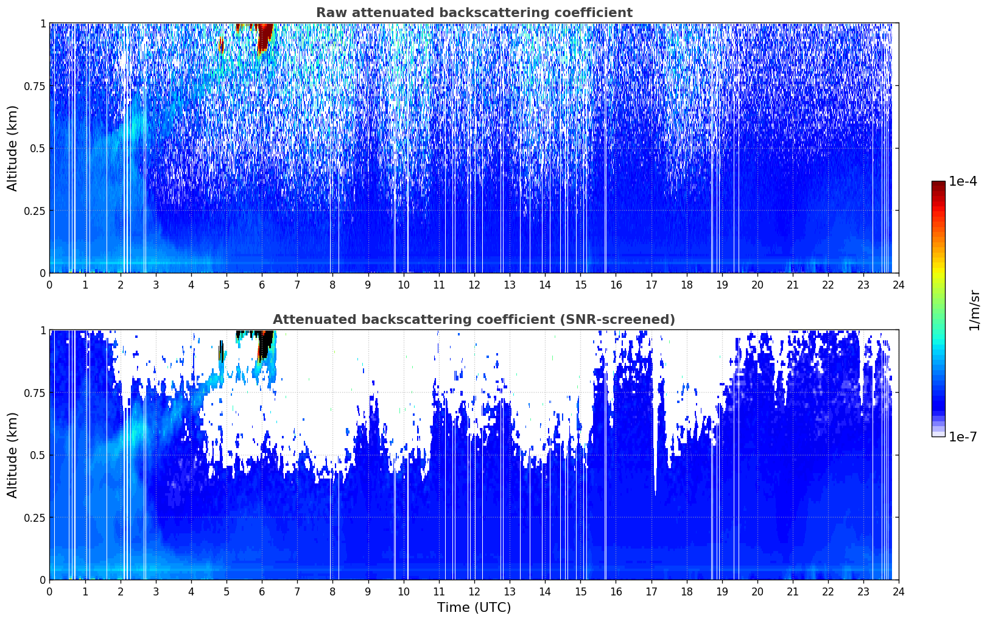Click the '6' time tick on top plot axis
The image size is (987, 621).
(x=262, y=284)
